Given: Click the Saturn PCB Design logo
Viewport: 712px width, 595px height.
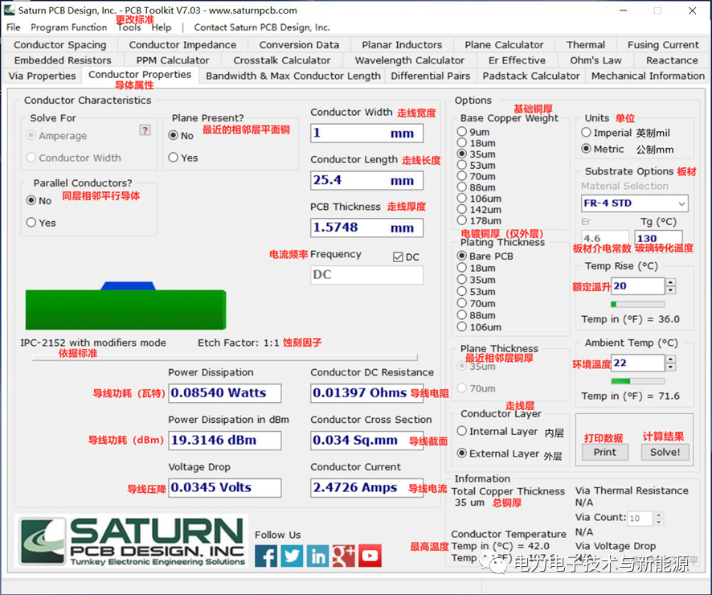Looking at the screenshot, I should tap(132, 541).
